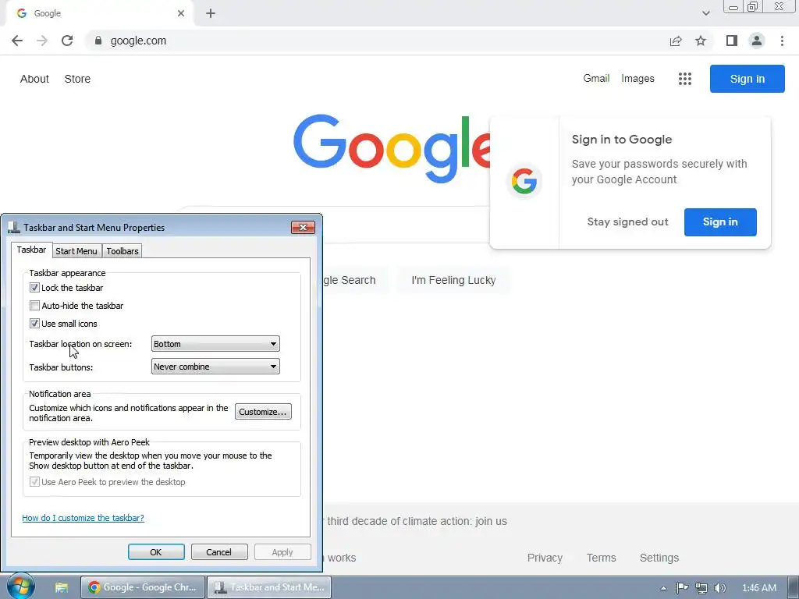Open Chrome three-dot menu

point(782,41)
